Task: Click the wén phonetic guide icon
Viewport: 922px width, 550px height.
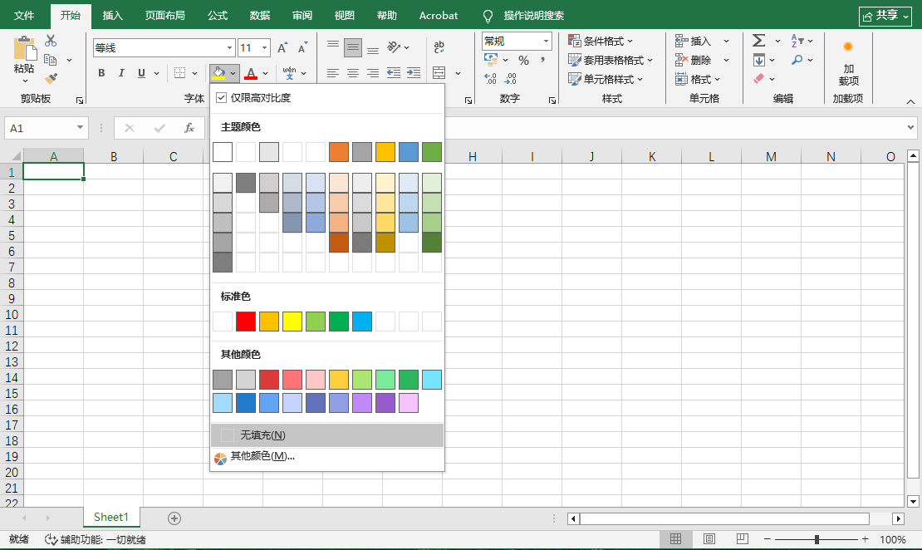Action: click(x=289, y=73)
